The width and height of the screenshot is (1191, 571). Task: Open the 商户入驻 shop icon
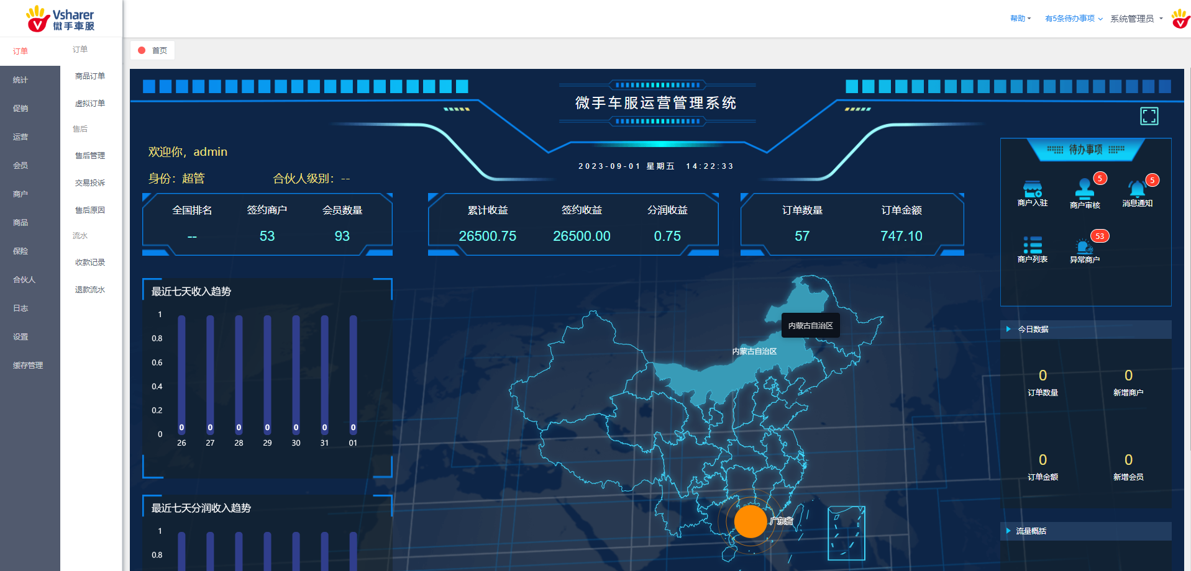(1033, 189)
